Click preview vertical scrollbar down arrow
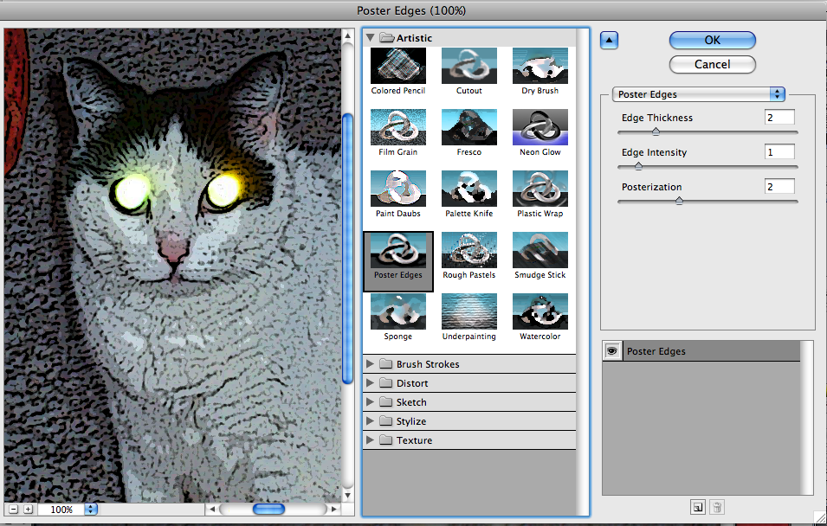The width and height of the screenshot is (827, 526). coord(347,496)
